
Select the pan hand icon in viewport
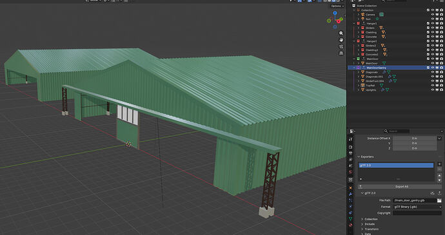click(x=341, y=40)
